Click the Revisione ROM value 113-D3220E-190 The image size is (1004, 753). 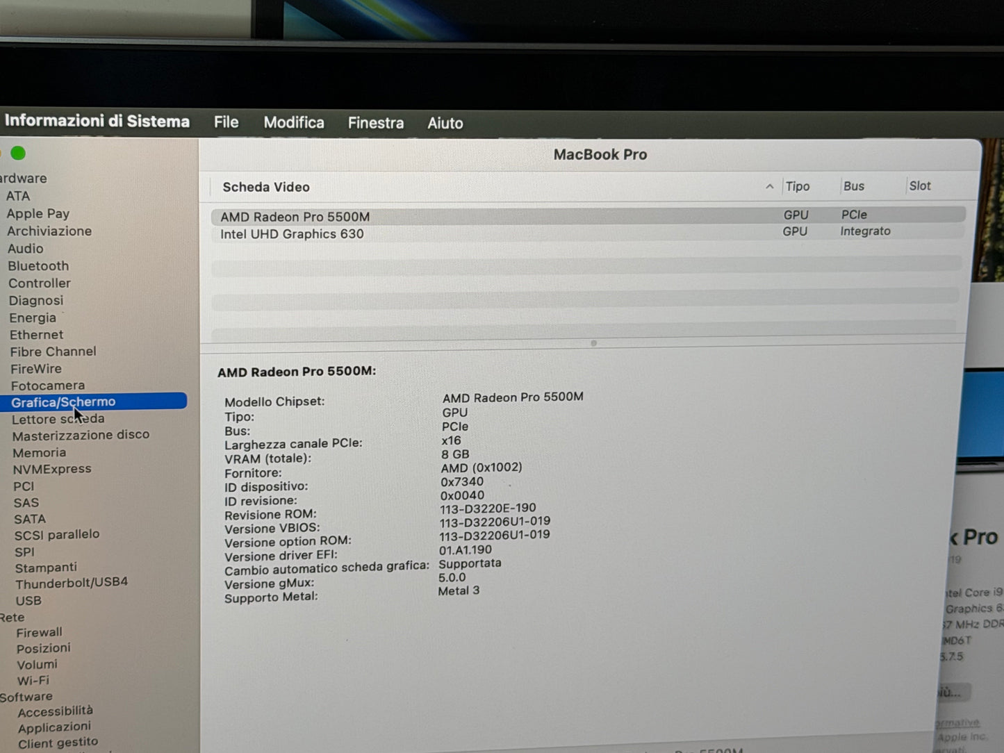point(488,508)
